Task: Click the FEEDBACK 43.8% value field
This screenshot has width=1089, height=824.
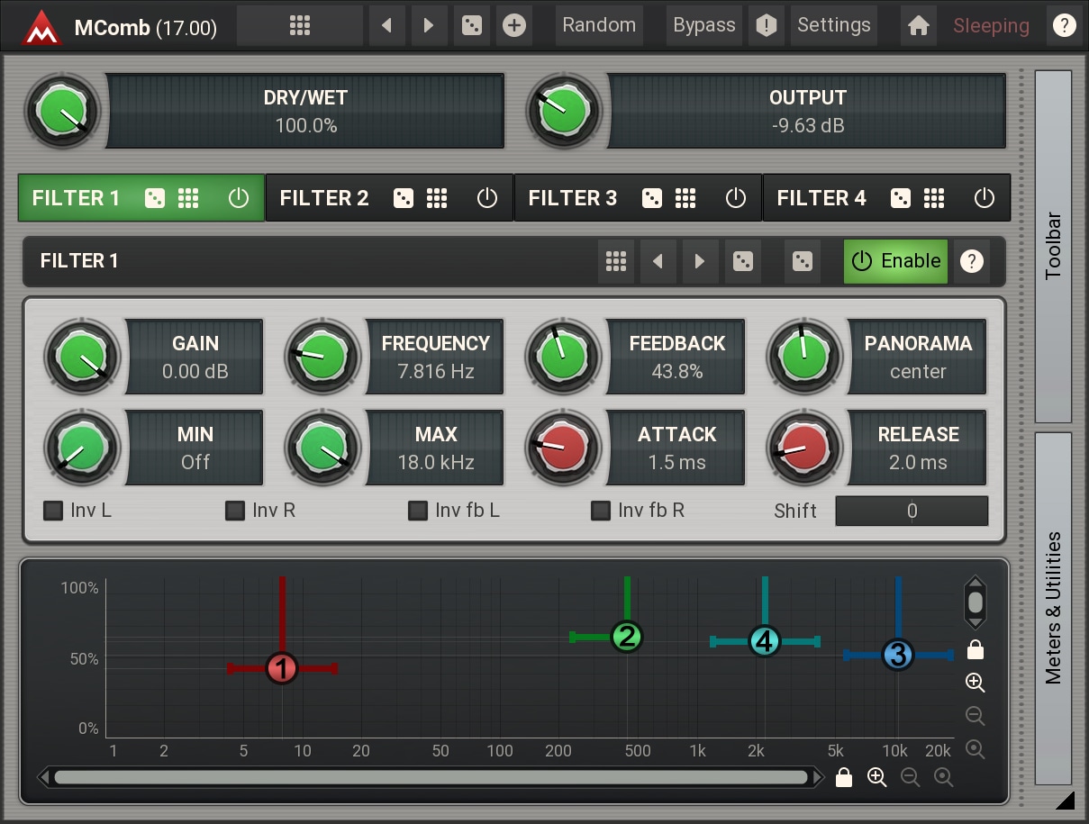Action: [676, 357]
